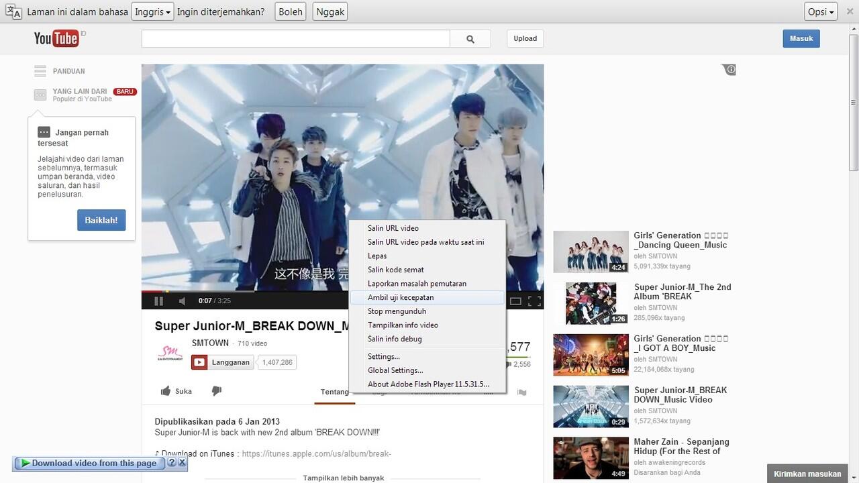Click the Suka thumbs-up icon
The image size is (859, 483).
pyautogui.click(x=166, y=391)
